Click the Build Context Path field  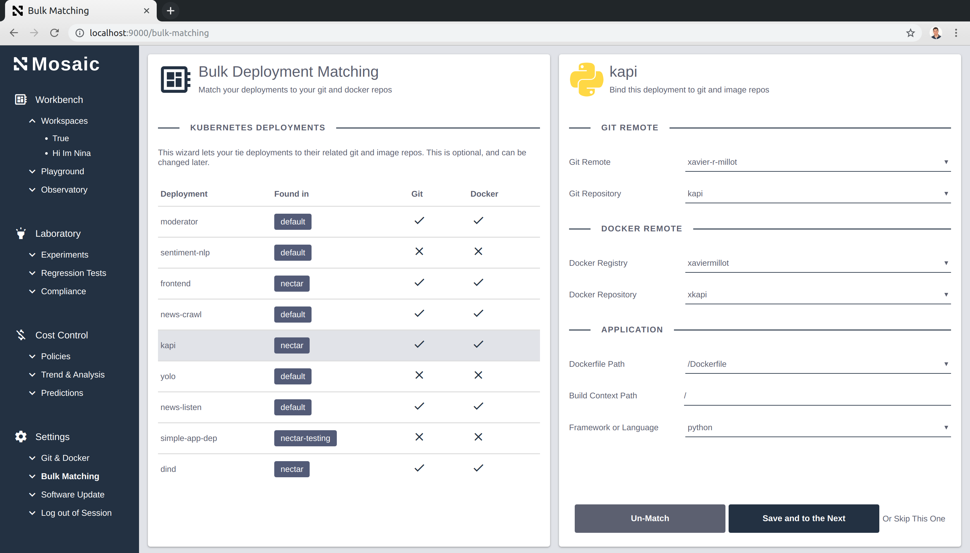[x=817, y=396]
